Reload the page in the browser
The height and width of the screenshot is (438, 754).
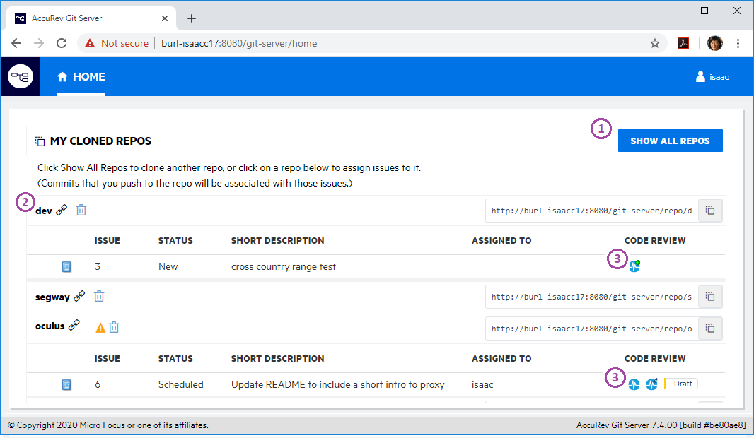(62, 43)
